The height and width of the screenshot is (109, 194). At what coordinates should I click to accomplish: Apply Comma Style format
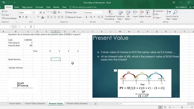point(94,17)
